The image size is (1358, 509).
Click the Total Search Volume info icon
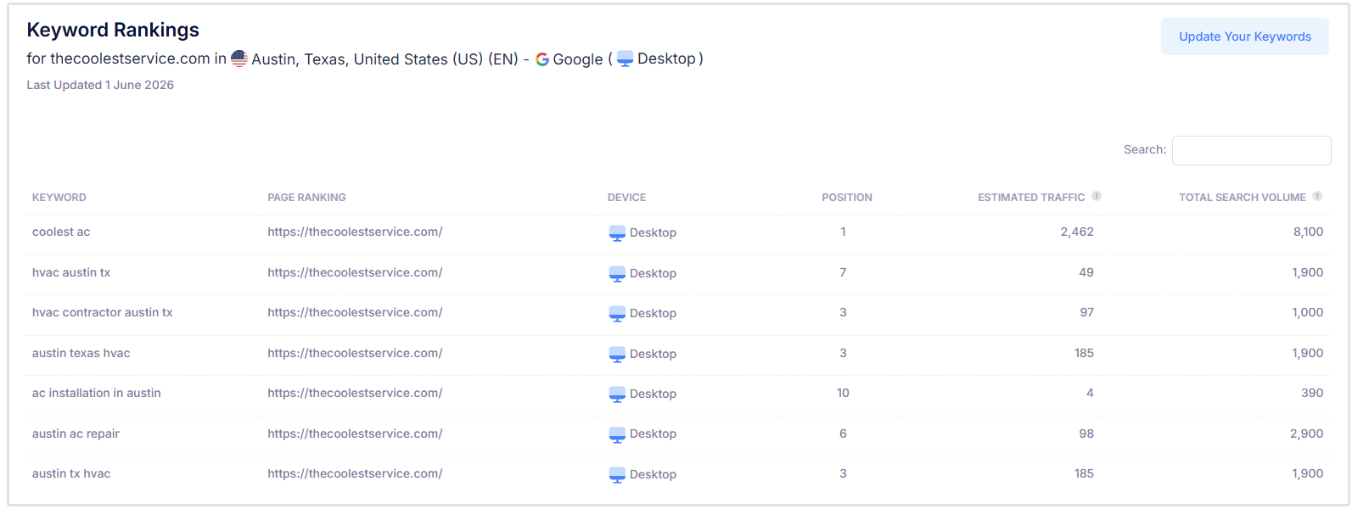(x=1317, y=196)
